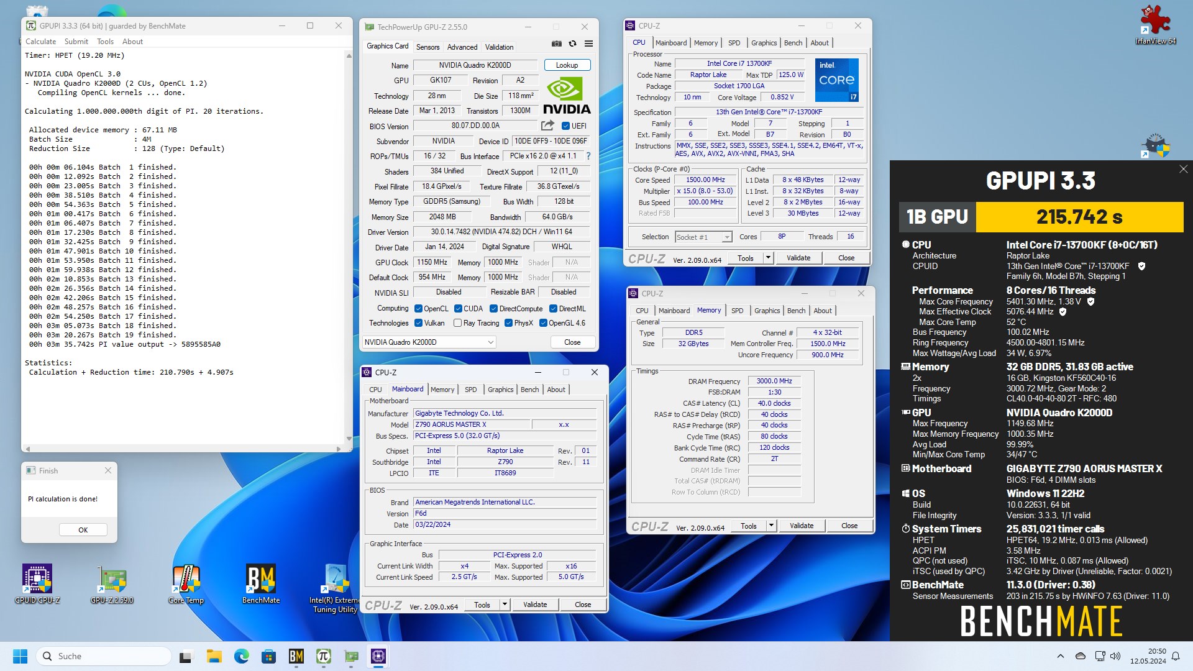Screen dimensions: 1193x671
Task: Toggle the Vulkan checkbox
Action: click(418, 323)
